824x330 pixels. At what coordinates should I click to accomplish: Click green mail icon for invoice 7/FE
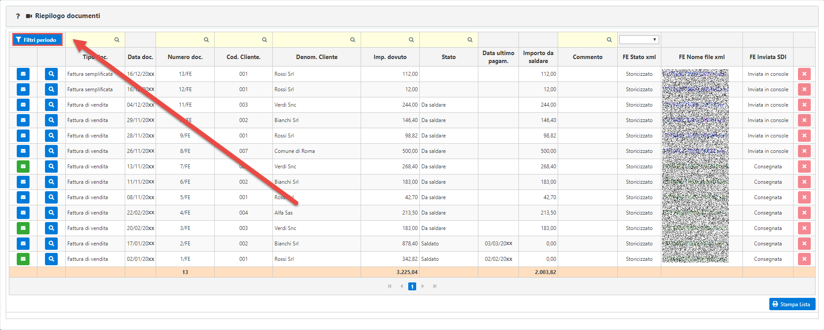pos(23,167)
